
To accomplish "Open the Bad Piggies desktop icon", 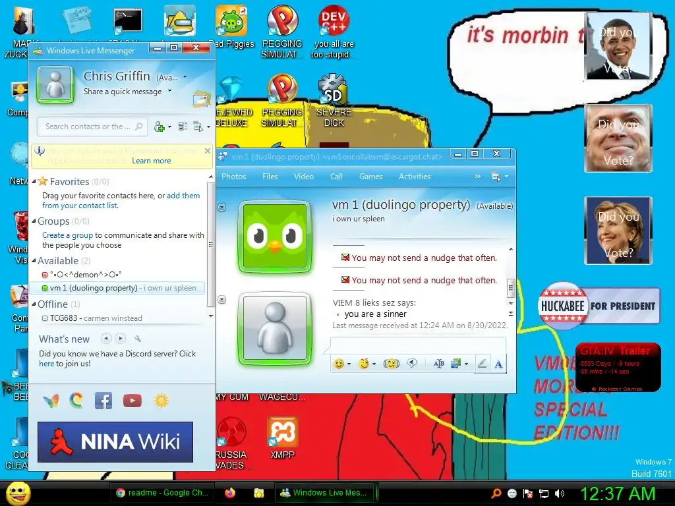I will [x=231, y=26].
